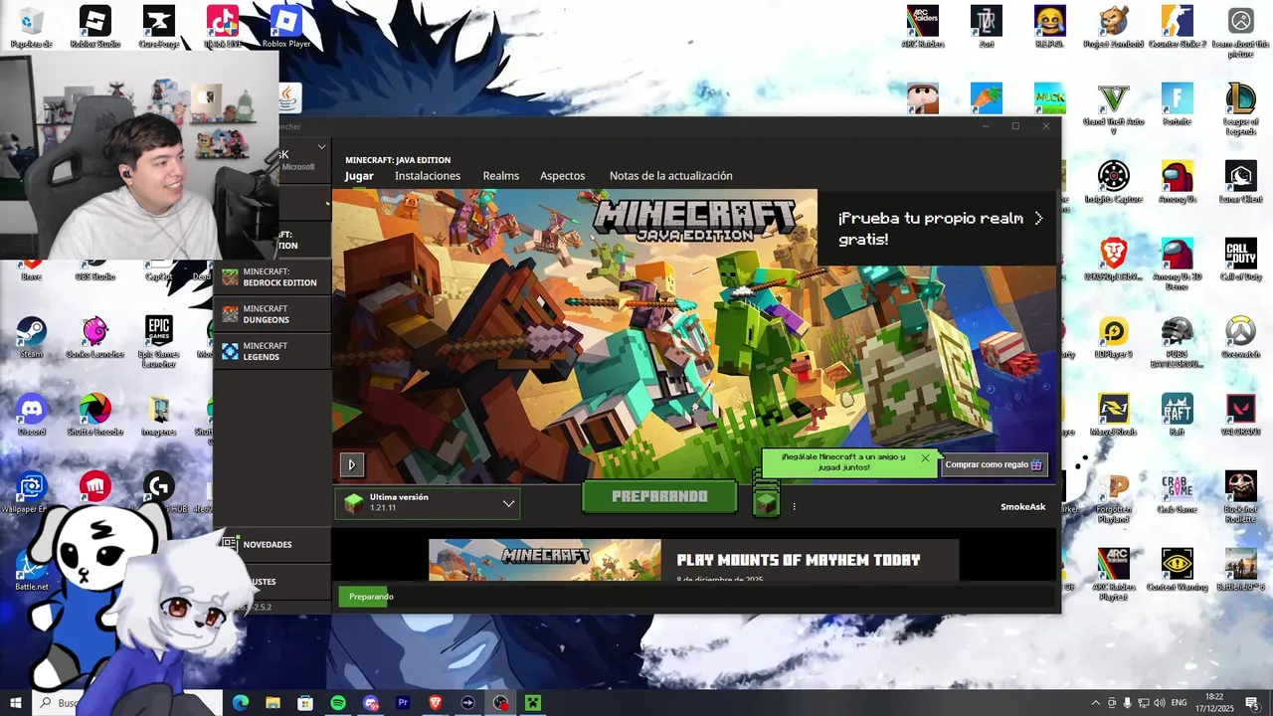Image resolution: width=1273 pixels, height=716 pixels.
Task: Launch Roblox Player from the desktop
Action: coord(286,27)
